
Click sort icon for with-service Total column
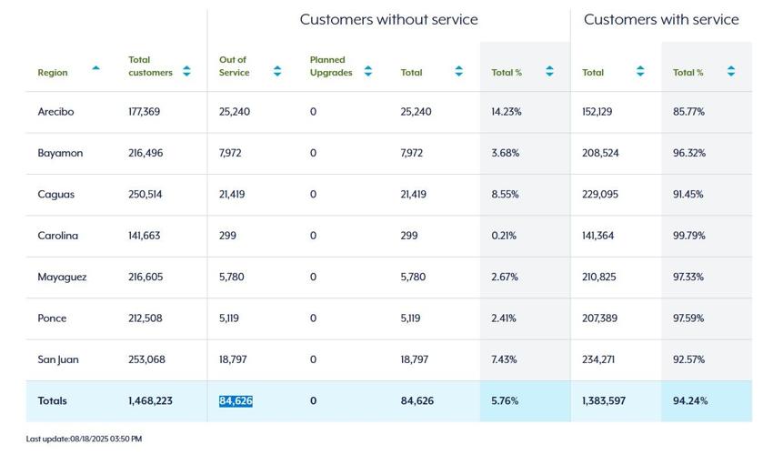pyautogui.click(x=640, y=71)
